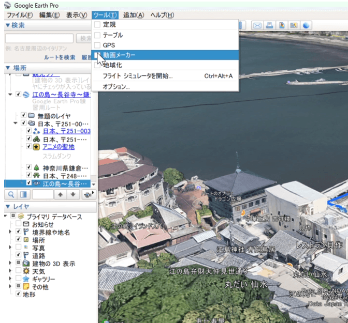This screenshot has width=348, height=323.
Task: Toggle the 地形 layer checkbox
Action: click(19, 295)
